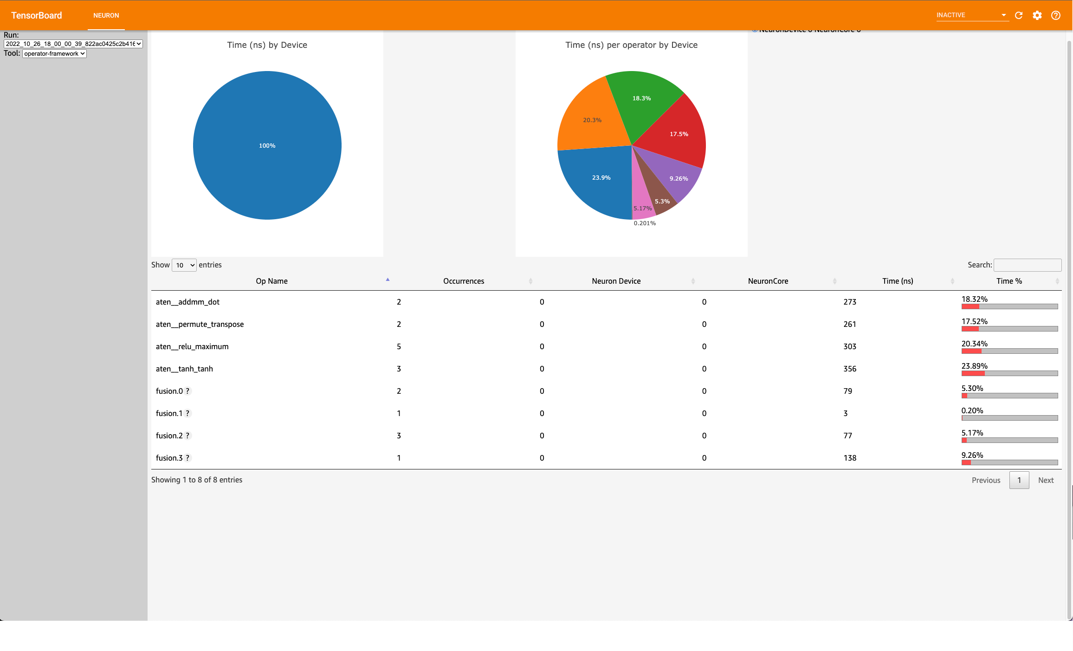This screenshot has width=1073, height=651.
Task: Click the 9.26% time progress bar
Action: pos(1010,462)
